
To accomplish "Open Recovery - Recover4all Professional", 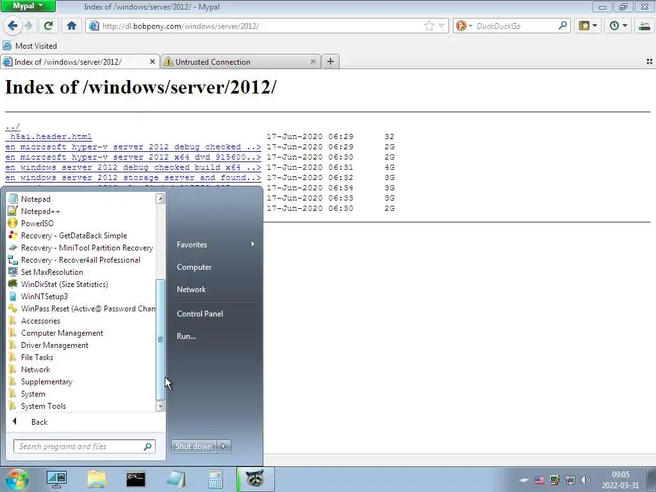I will tap(81, 260).
